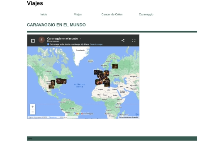Select the painting marker near Russia
The width and height of the screenshot is (224, 168).
tap(115, 66)
